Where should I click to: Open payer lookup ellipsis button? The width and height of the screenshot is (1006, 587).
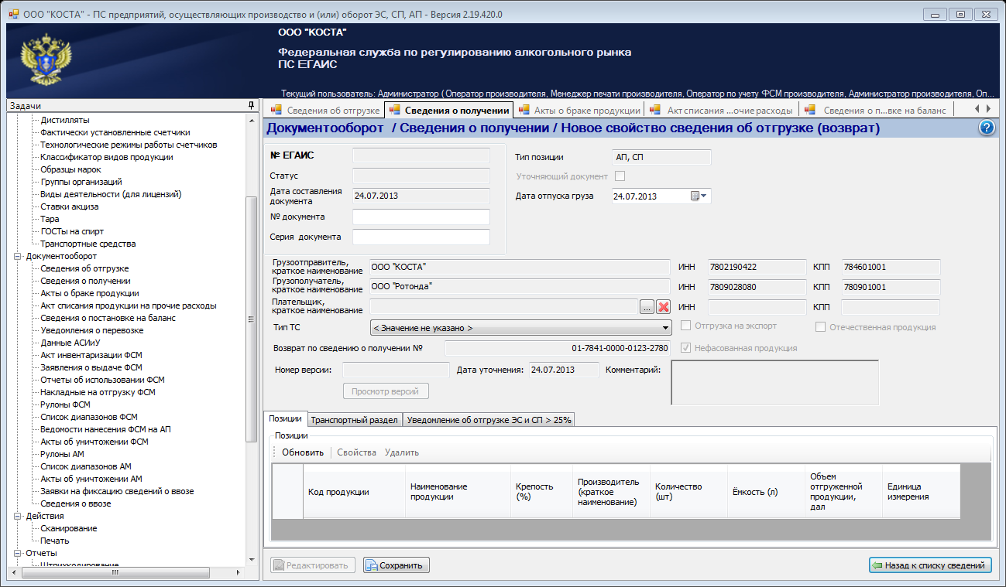[647, 307]
